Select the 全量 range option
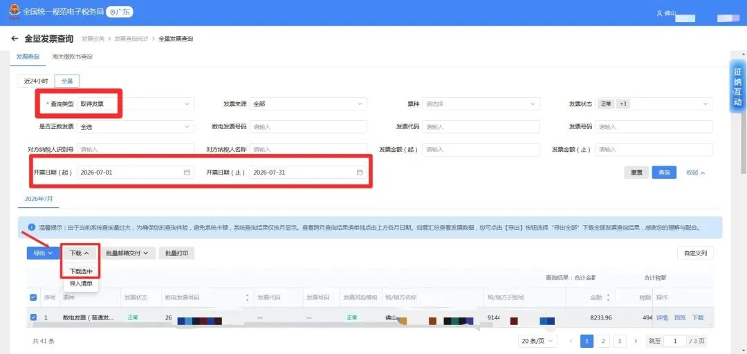 click(67, 81)
